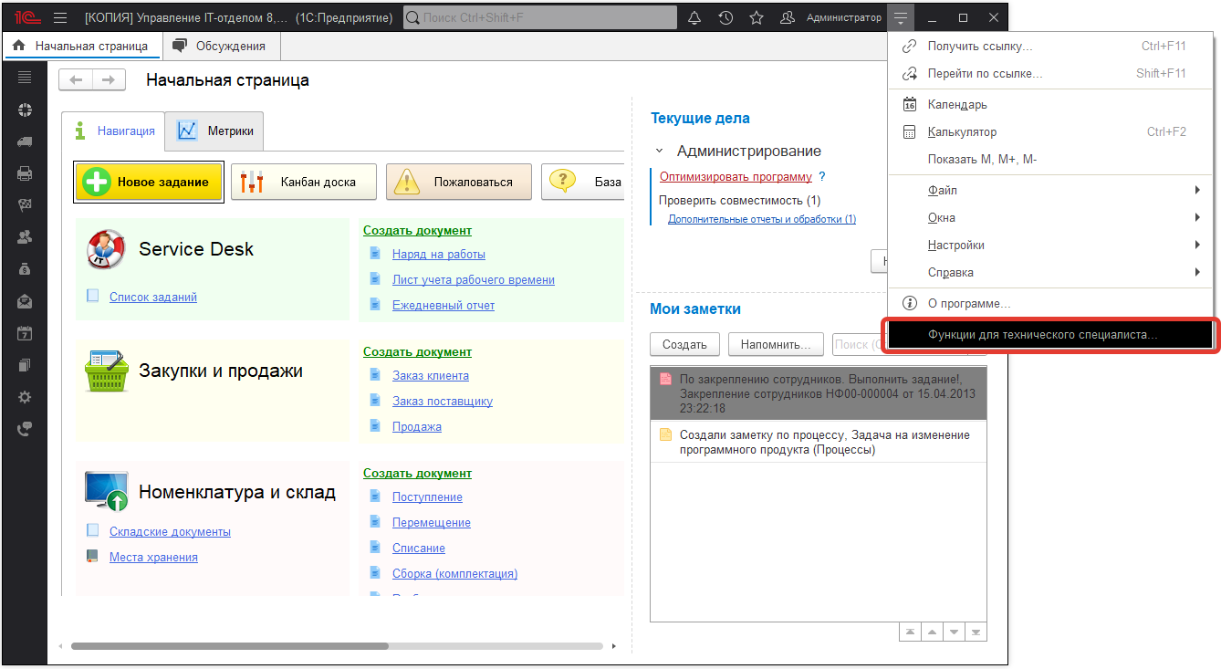Click the favorites star icon
The width and height of the screenshot is (1221, 669).
click(x=756, y=17)
